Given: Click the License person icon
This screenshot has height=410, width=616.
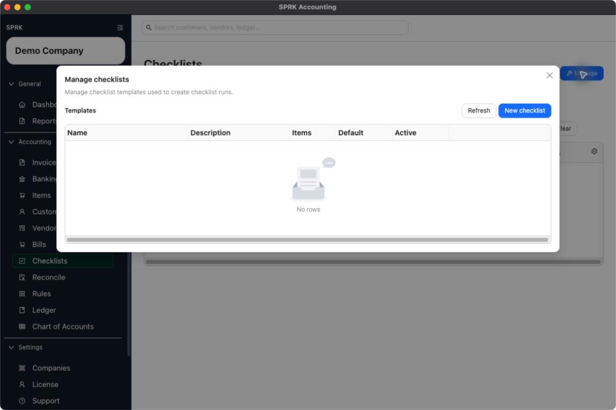Looking at the screenshot, I should click(x=22, y=384).
